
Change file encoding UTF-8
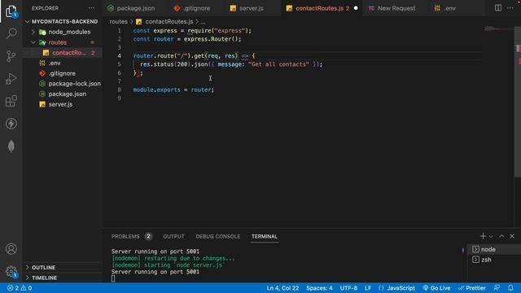coord(348,288)
